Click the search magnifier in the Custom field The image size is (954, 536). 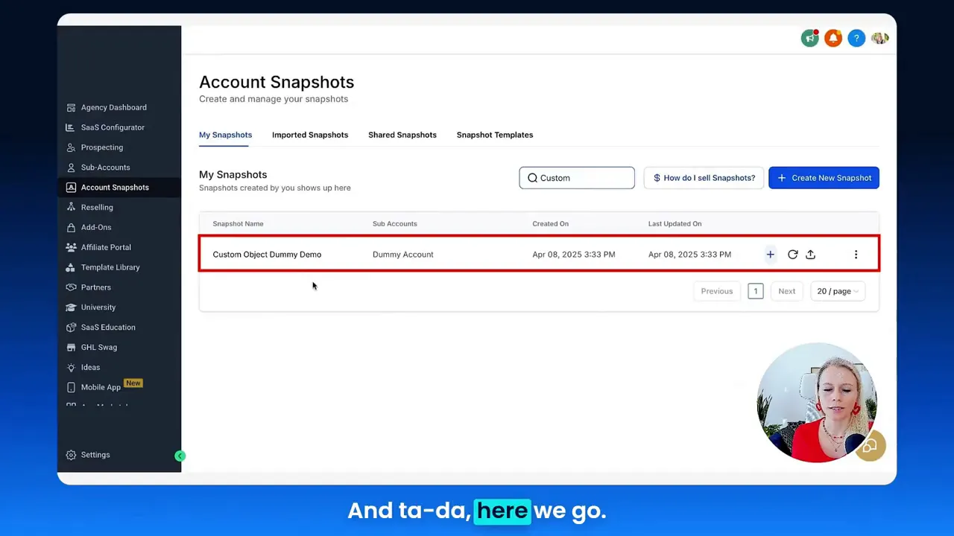pos(533,178)
